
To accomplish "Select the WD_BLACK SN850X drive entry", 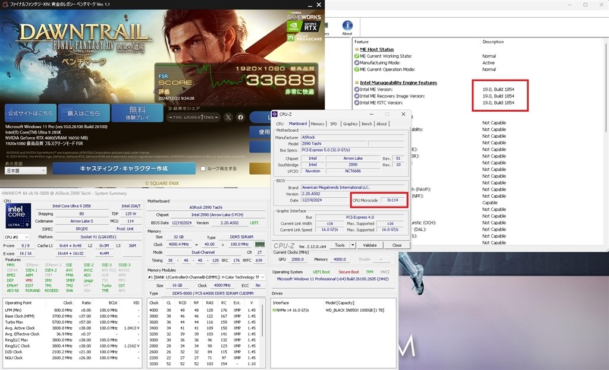I will pos(354,309).
